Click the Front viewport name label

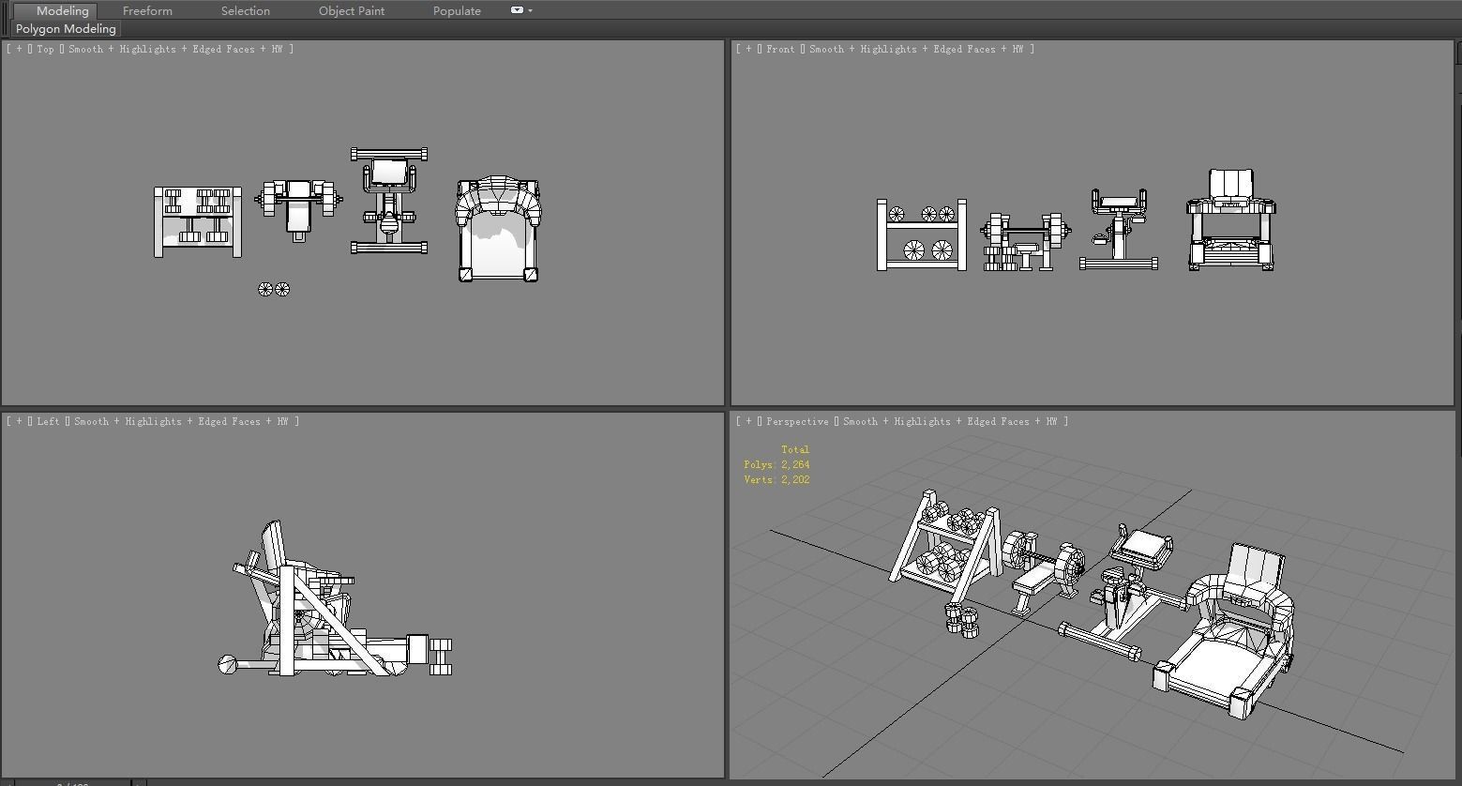[780, 49]
